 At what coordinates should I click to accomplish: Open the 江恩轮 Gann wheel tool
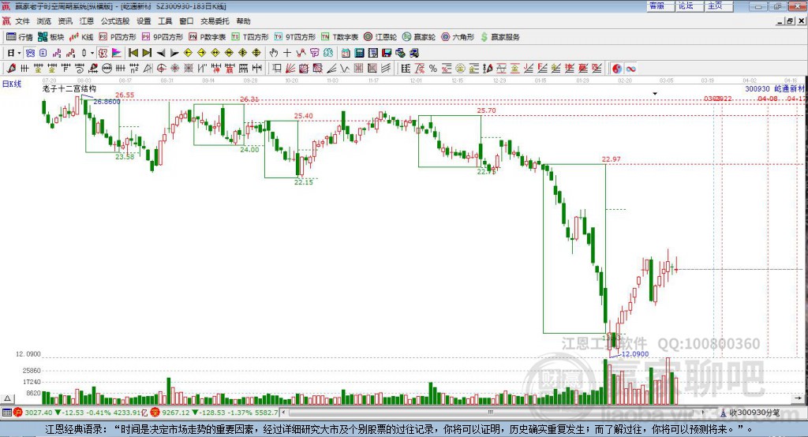tap(380, 37)
